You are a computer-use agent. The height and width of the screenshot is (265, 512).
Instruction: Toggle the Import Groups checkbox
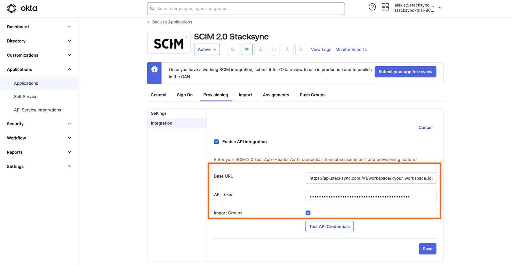point(308,213)
